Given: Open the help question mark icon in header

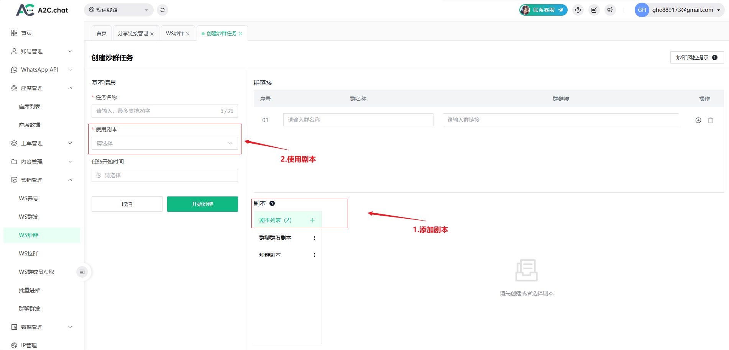Looking at the screenshot, I should [578, 10].
